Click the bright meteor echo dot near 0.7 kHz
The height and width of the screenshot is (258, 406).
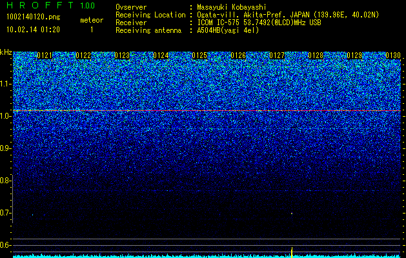click(x=292, y=213)
